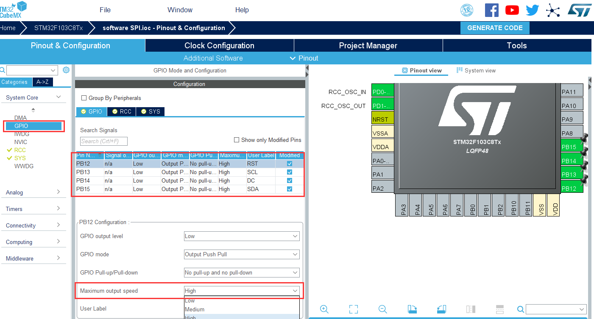Toggle Group By Peripherals checkbox
Screen dimensions: 594x319
[84, 98]
